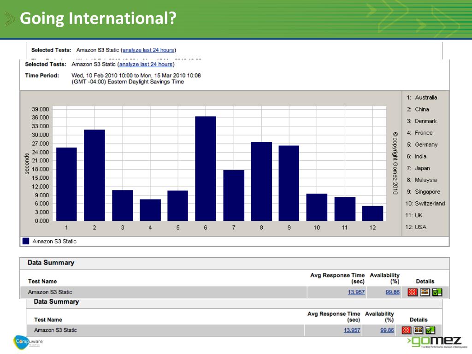Click the table grid icon in upper Data Summary row
This screenshot has width=472, height=354.
[x=425, y=292]
